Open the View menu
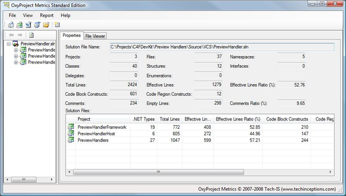 (28, 15)
